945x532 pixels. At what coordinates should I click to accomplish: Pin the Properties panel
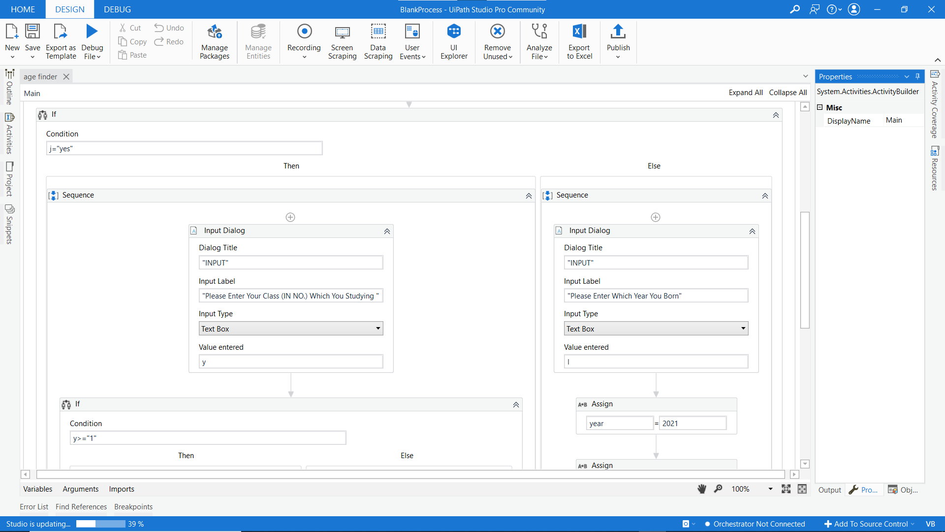[x=917, y=76]
